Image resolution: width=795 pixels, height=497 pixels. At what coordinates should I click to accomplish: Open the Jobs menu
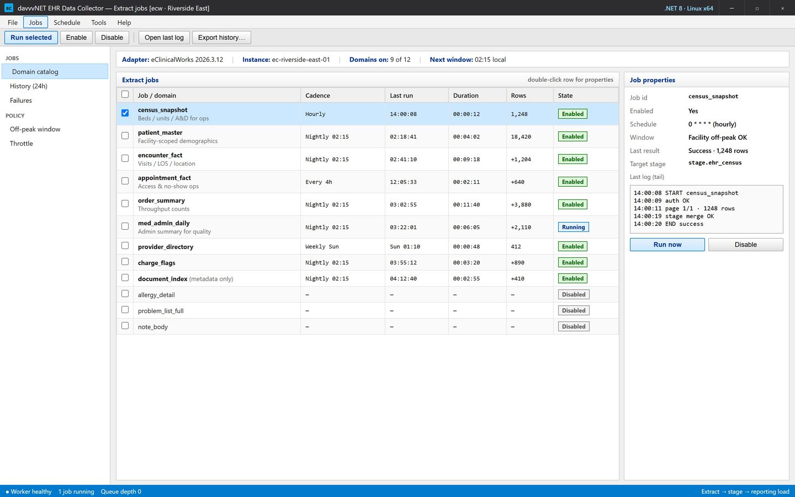35,22
